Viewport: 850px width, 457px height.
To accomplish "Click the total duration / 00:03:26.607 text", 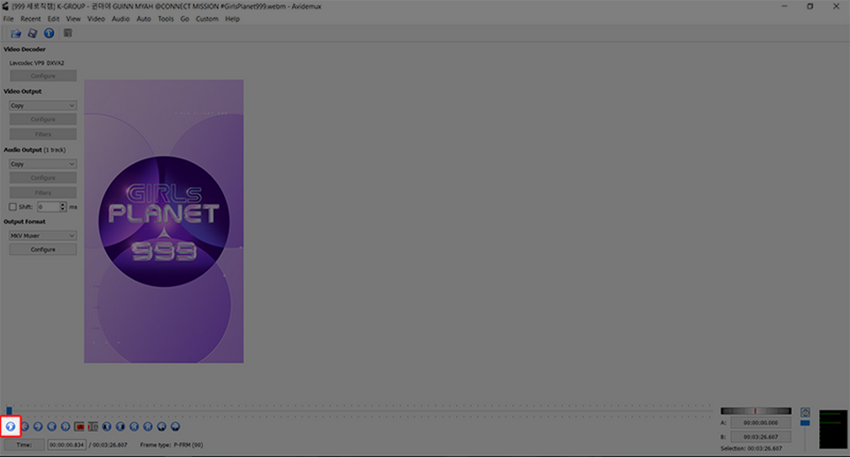I will click(x=108, y=445).
